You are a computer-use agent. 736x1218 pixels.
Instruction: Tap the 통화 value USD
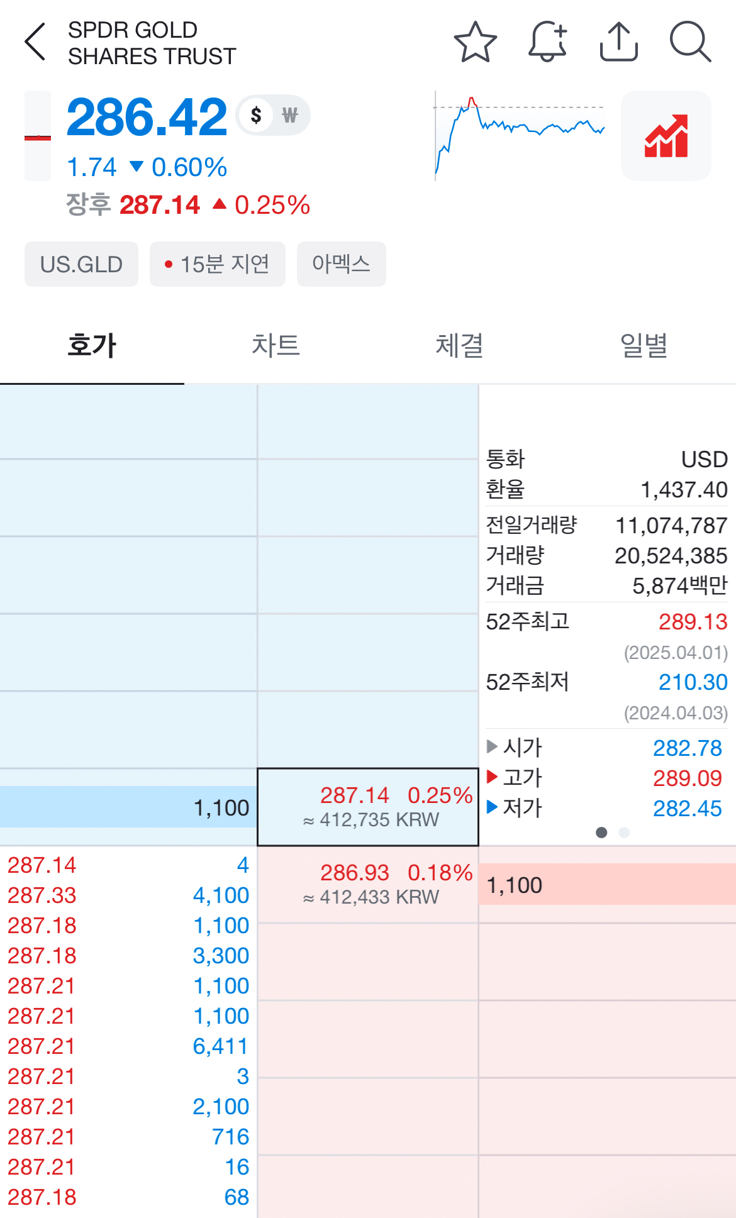pyautogui.click(x=705, y=460)
